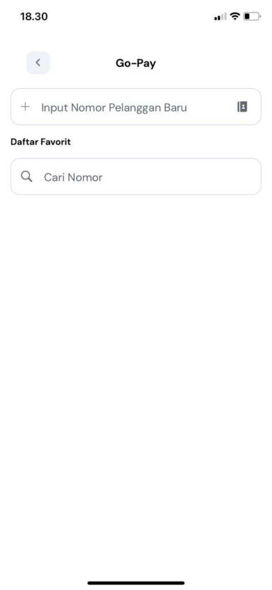
Task: Click the 'Input Nomor Pelanggan Baru' placeholder text
Action: click(x=114, y=108)
